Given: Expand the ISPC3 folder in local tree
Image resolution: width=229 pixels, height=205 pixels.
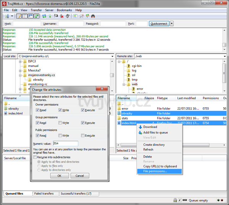Looking at the screenshot, I should [20, 61].
